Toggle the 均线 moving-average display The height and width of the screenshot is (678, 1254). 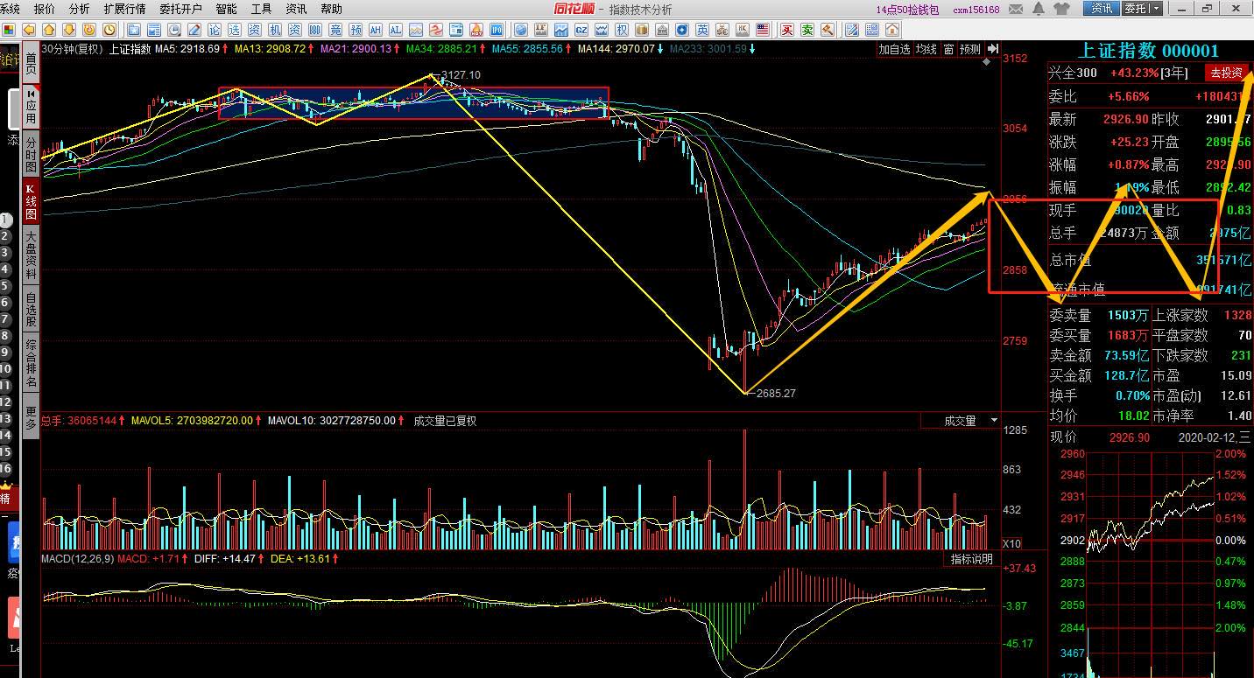tap(926, 50)
